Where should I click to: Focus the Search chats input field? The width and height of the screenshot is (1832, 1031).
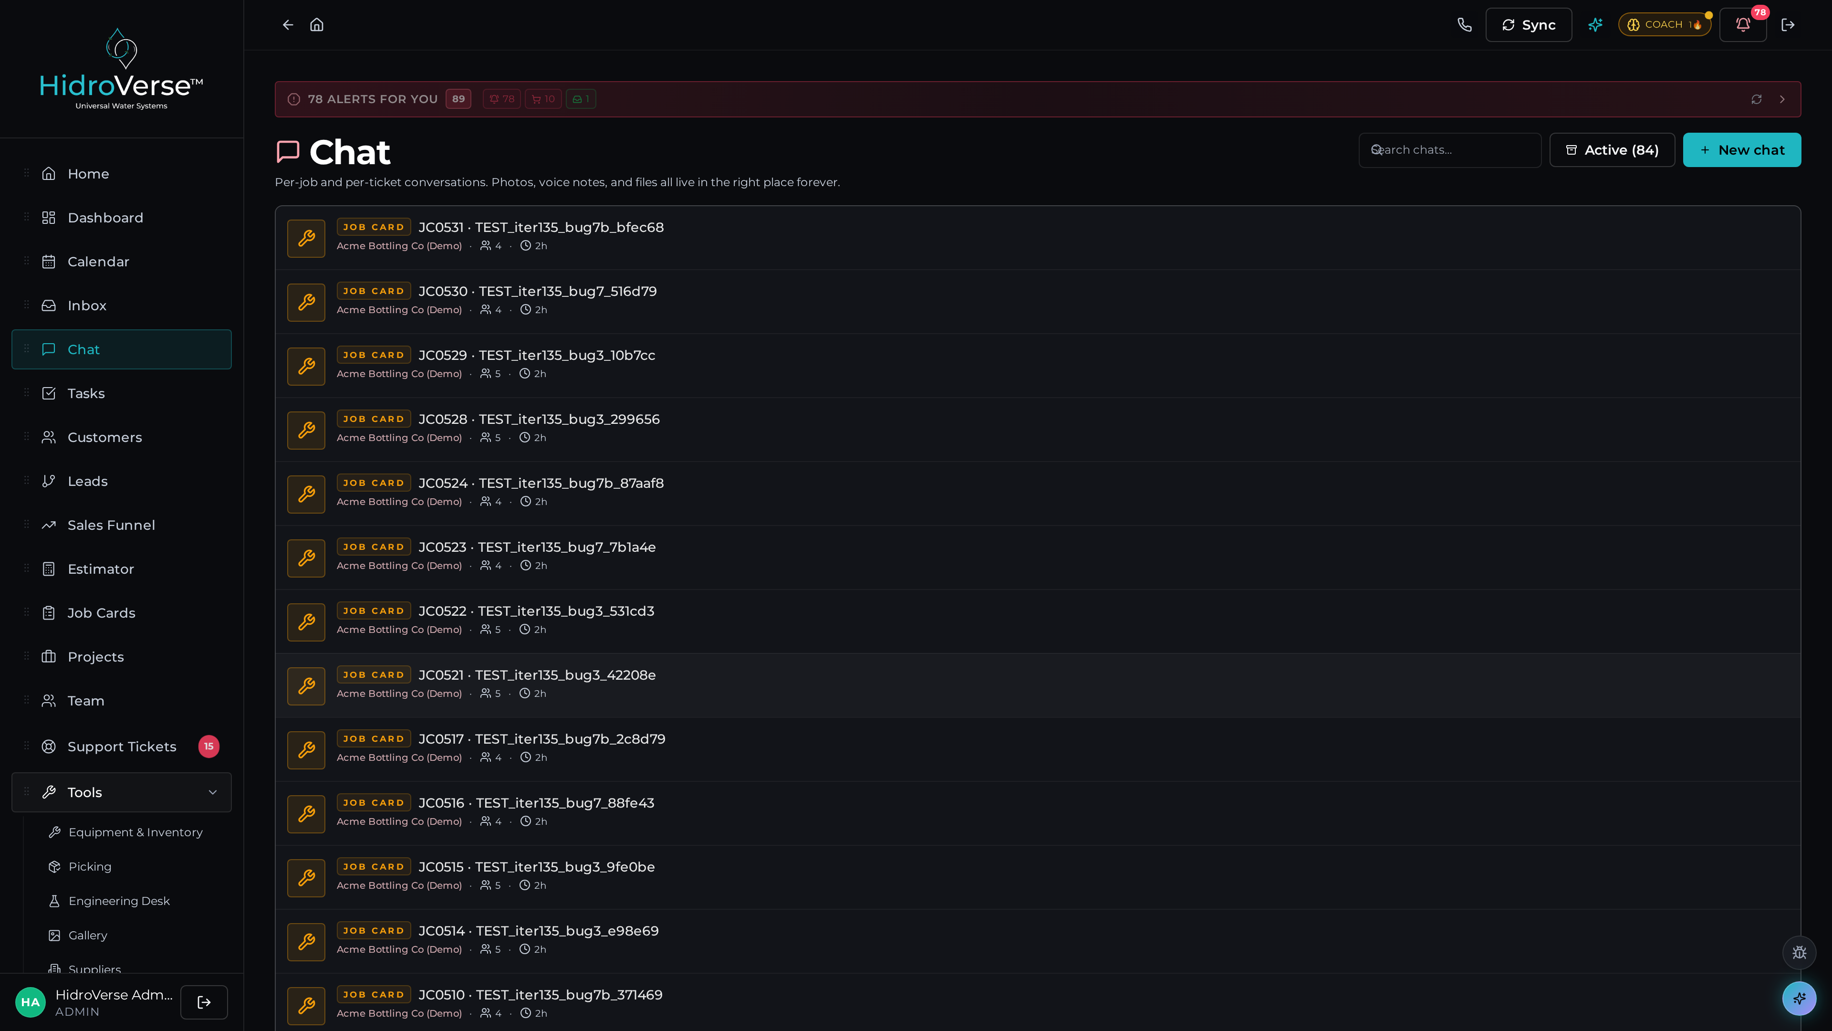pos(1449,150)
